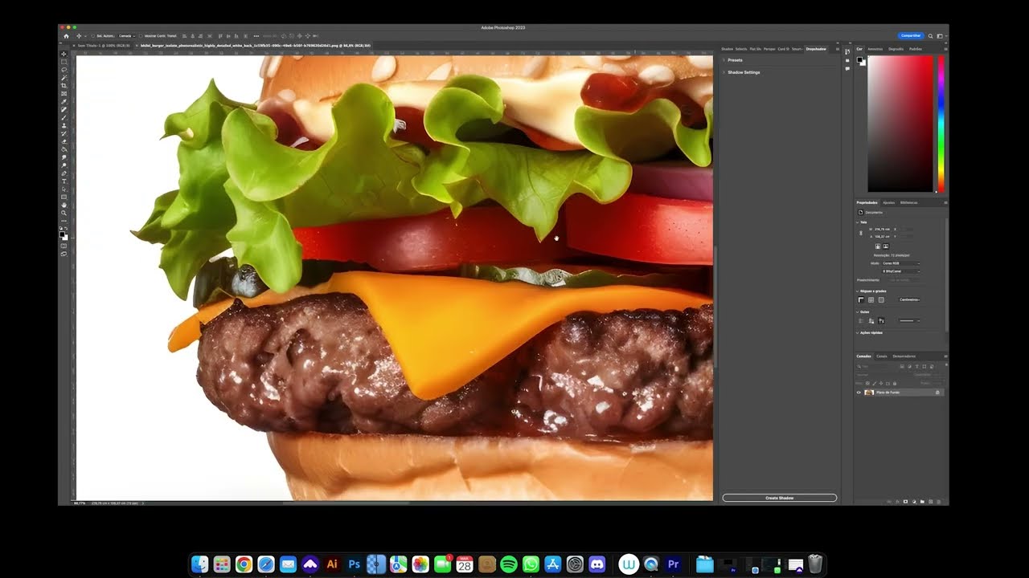The width and height of the screenshot is (1029, 578).
Task: Toggle Quick Mask mode
Action: [64, 246]
